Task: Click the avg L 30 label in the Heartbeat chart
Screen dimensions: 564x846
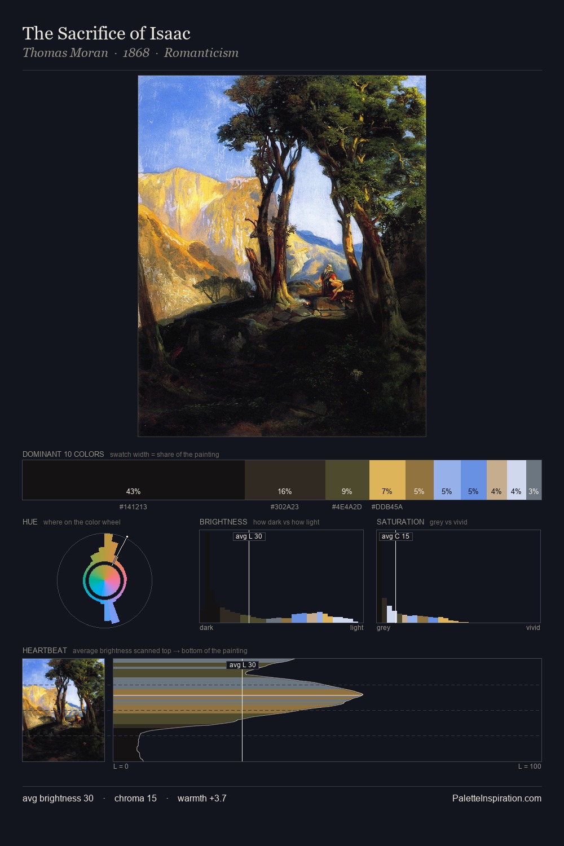Action: [x=243, y=665]
